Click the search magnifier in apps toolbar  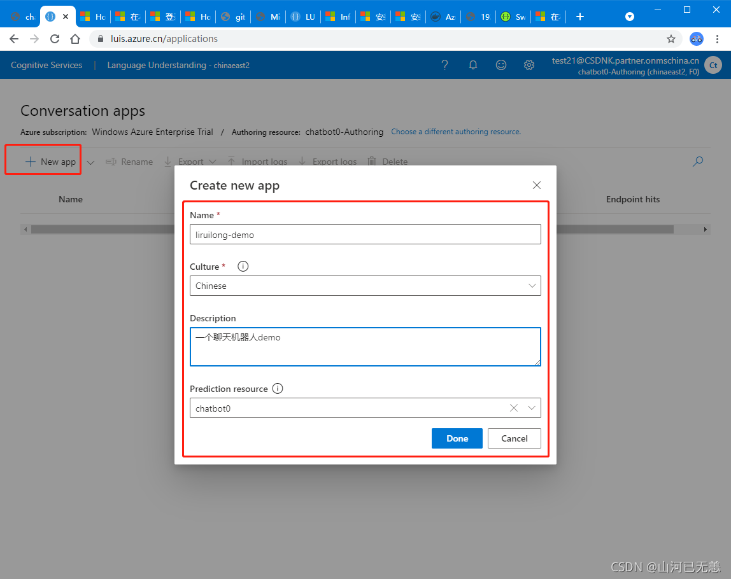pos(698,162)
